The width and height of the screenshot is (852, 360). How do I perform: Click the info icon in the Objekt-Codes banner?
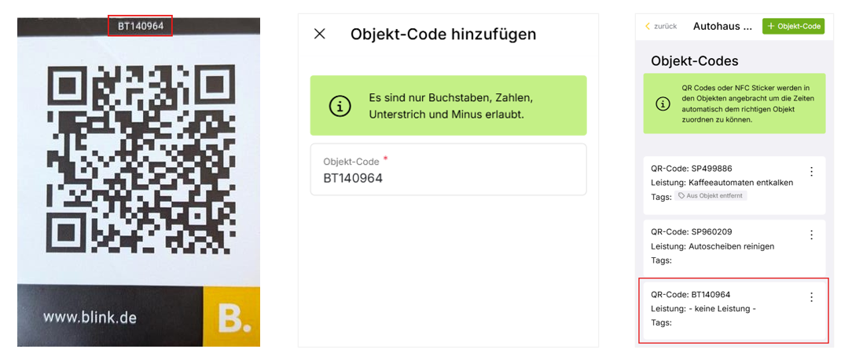coord(663,104)
